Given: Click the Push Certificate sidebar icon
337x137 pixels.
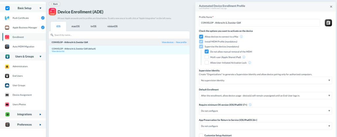Looking at the screenshot, I should click(7, 18).
